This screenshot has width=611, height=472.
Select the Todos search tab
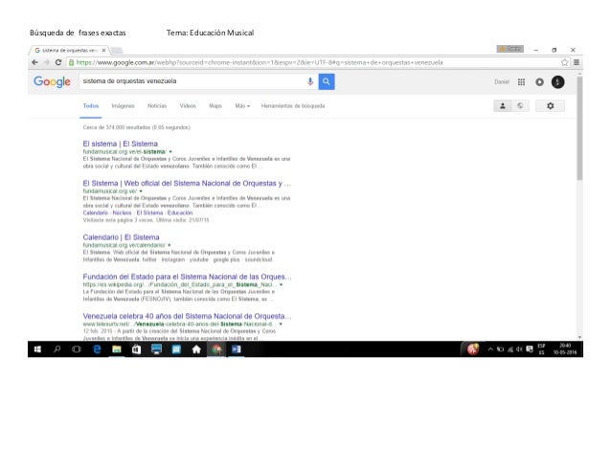pos(91,106)
